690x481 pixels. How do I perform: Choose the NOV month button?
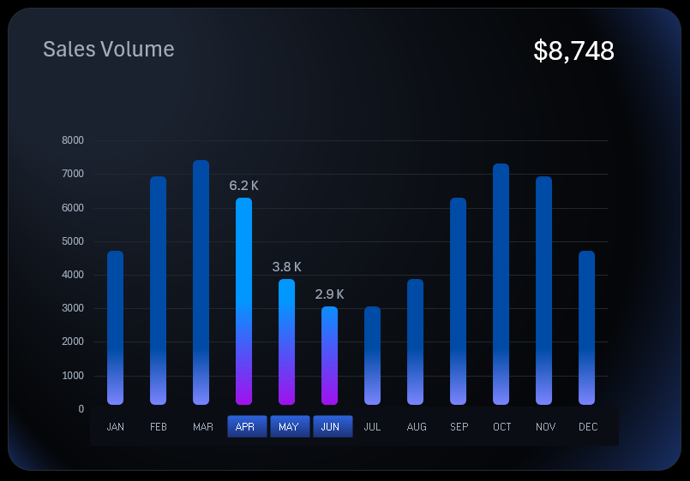click(545, 426)
